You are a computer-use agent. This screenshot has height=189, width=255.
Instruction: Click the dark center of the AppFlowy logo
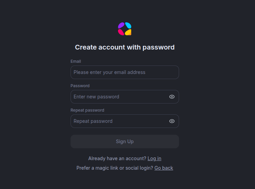[x=124, y=29]
